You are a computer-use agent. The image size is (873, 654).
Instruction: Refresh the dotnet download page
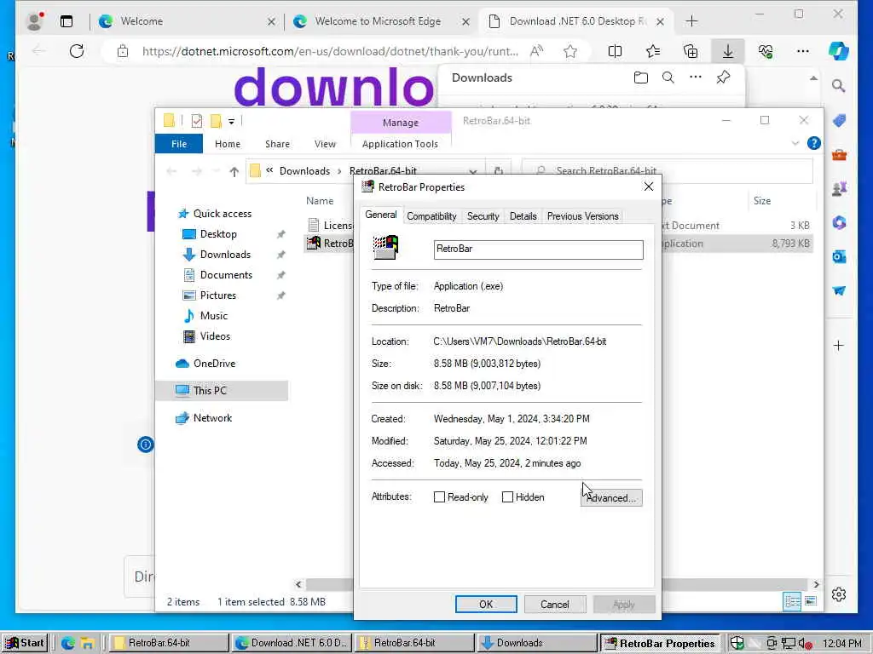(77, 51)
